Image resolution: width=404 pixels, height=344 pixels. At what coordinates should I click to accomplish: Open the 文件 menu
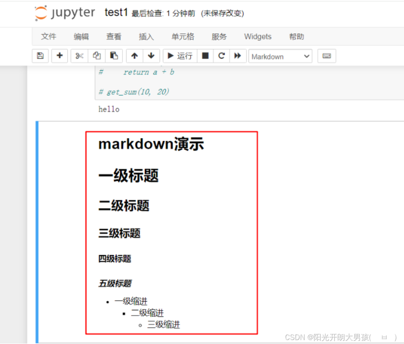pyautogui.click(x=48, y=37)
